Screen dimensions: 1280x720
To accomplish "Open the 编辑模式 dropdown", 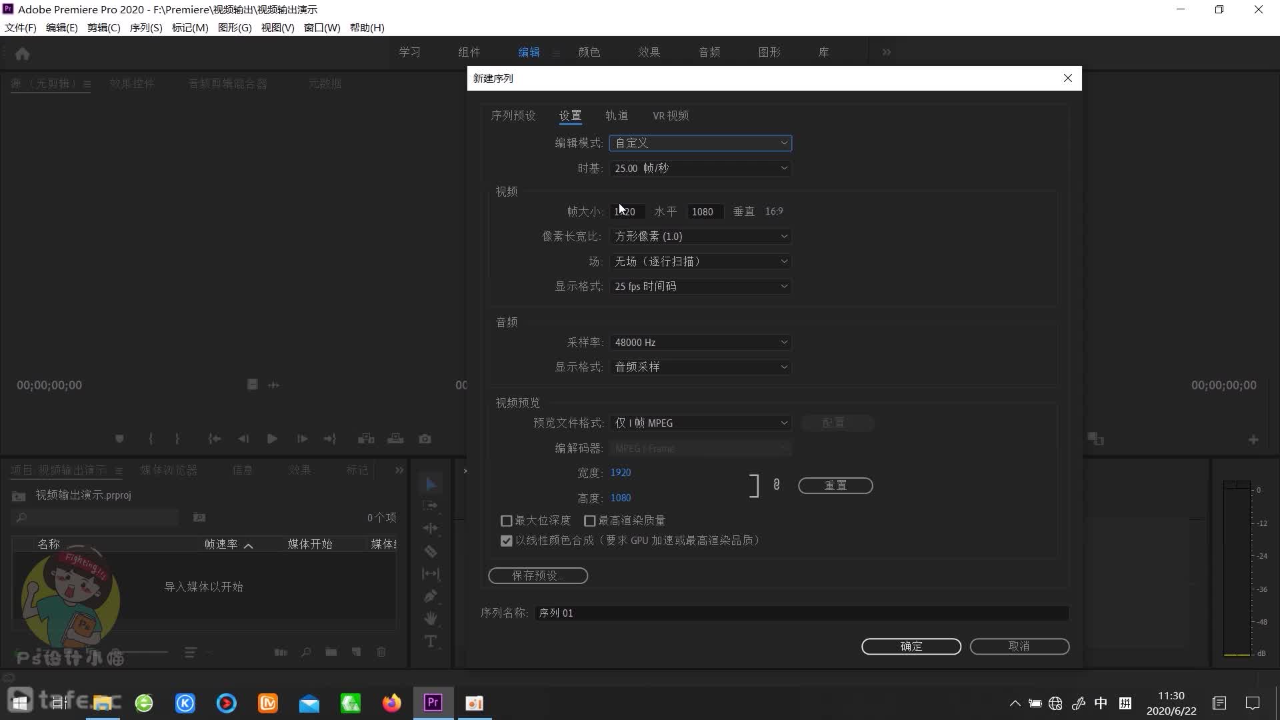I will [x=700, y=143].
